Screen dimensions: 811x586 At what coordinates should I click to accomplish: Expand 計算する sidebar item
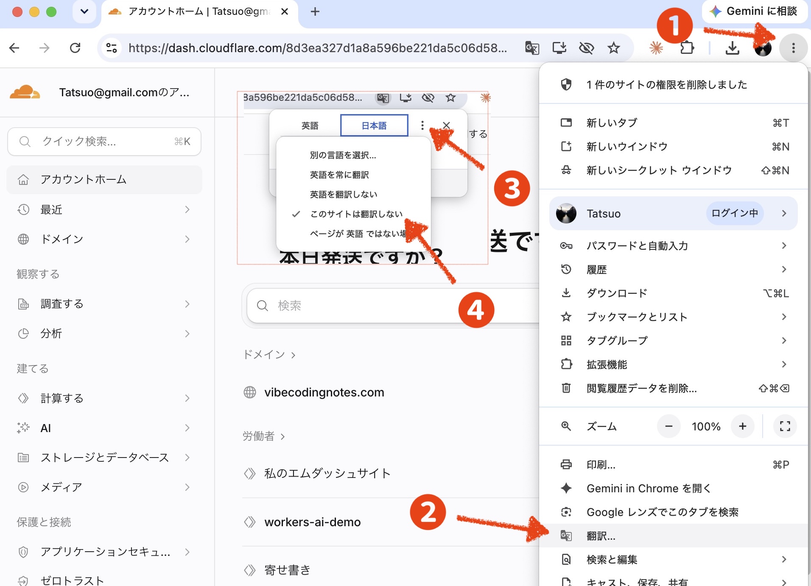click(104, 398)
